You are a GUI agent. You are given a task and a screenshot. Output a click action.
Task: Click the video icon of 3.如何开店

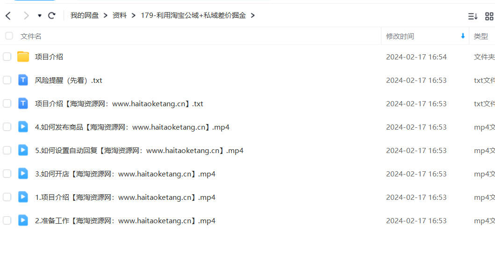(23, 174)
